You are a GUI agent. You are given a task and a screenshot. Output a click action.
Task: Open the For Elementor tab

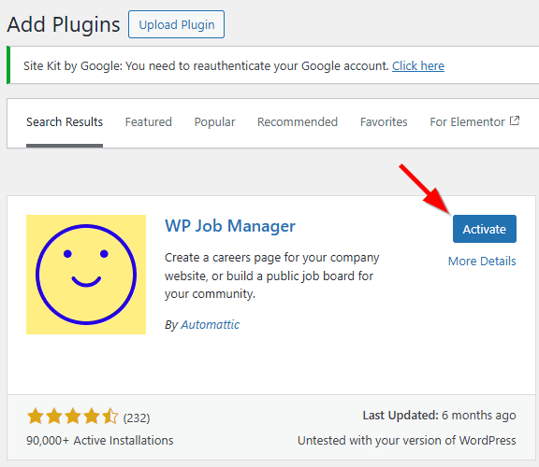point(474,121)
